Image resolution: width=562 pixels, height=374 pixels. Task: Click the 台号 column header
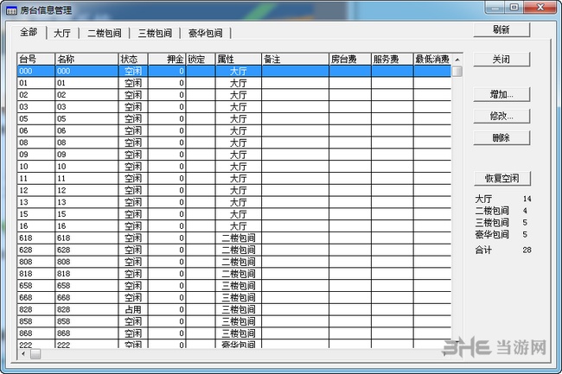[x=35, y=59]
